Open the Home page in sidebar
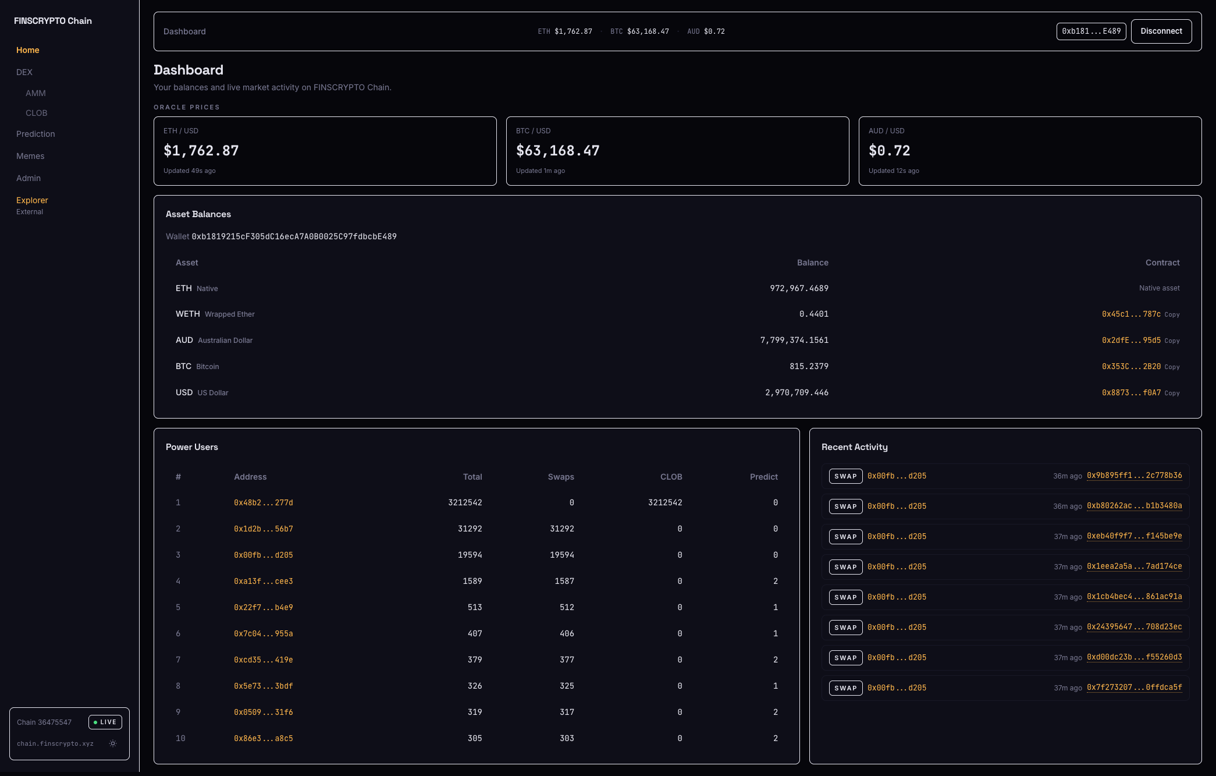The width and height of the screenshot is (1216, 776). [28, 50]
